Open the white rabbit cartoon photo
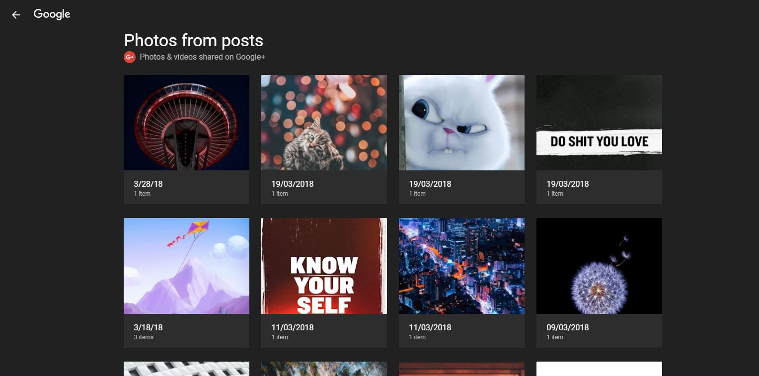 (461, 123)
